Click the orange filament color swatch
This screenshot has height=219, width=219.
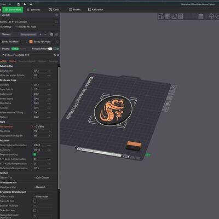coord(31,42)
